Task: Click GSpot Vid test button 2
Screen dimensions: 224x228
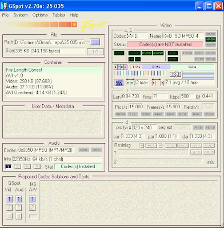Action: [x=9, y=207]
